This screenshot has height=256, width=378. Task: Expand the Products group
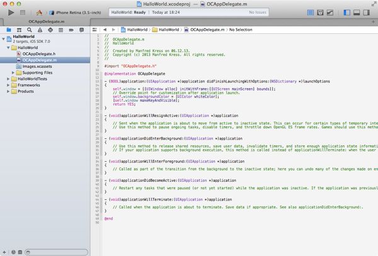point(8,91)
